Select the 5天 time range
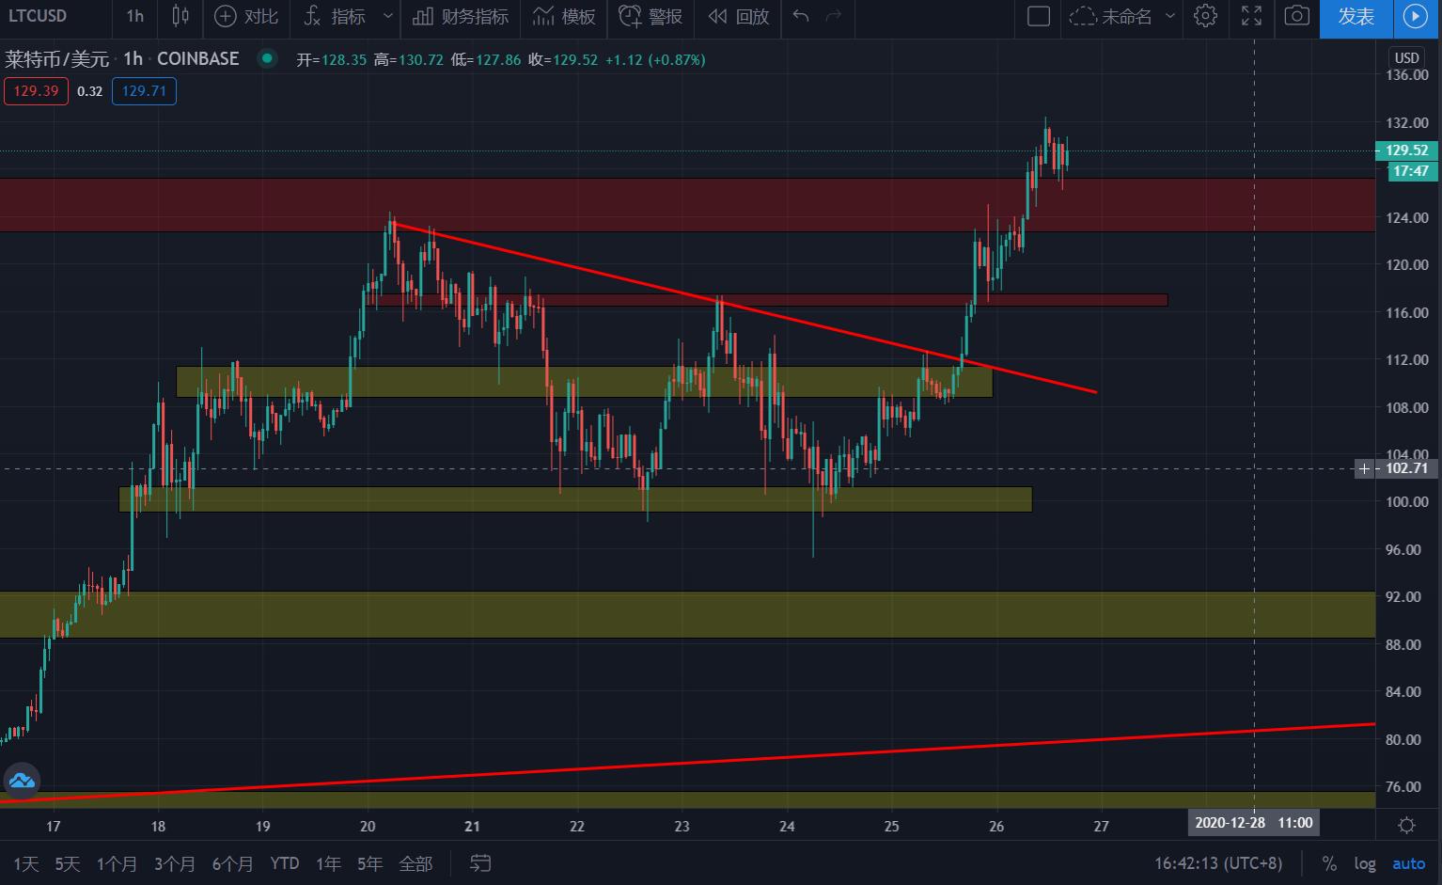This screenshot has width=1442, height=885. (68, 863)
